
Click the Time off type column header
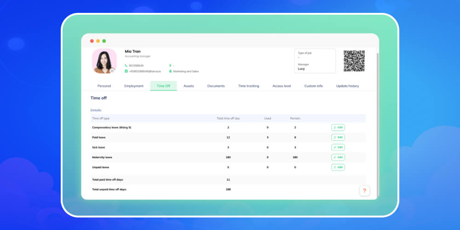click(101, 118)
